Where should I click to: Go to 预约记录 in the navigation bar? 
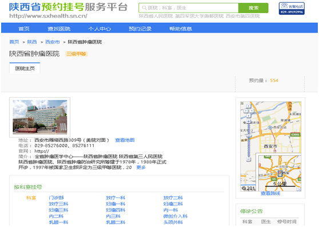pyautogui.click(x=140, y=29)
